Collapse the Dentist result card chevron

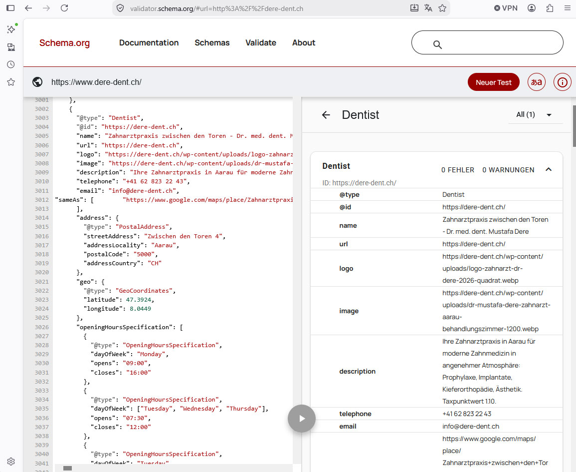pos(549,170)
